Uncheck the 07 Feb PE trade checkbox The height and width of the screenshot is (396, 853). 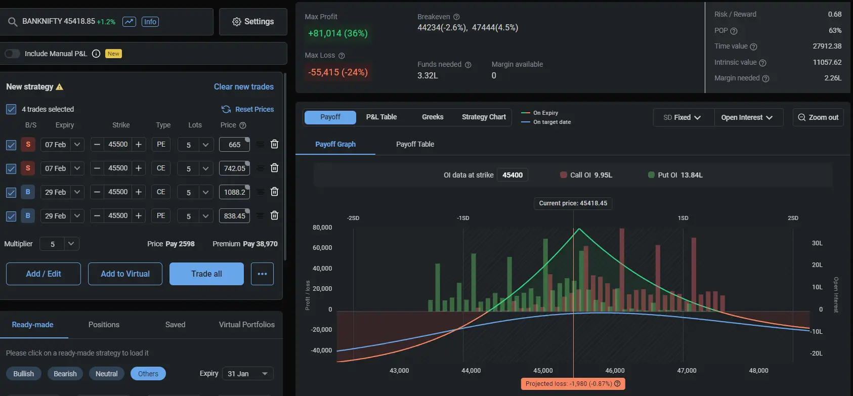pos(11,145)
